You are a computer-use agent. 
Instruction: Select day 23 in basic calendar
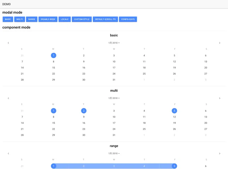point(84,74)
